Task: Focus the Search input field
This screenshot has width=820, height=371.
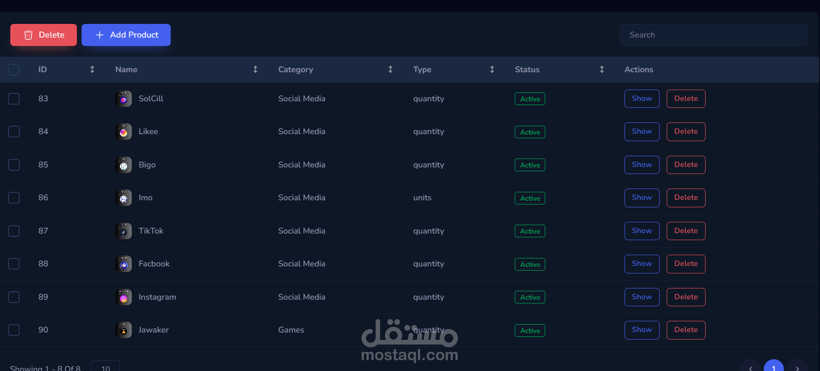Action: click(x=713, y=35)
